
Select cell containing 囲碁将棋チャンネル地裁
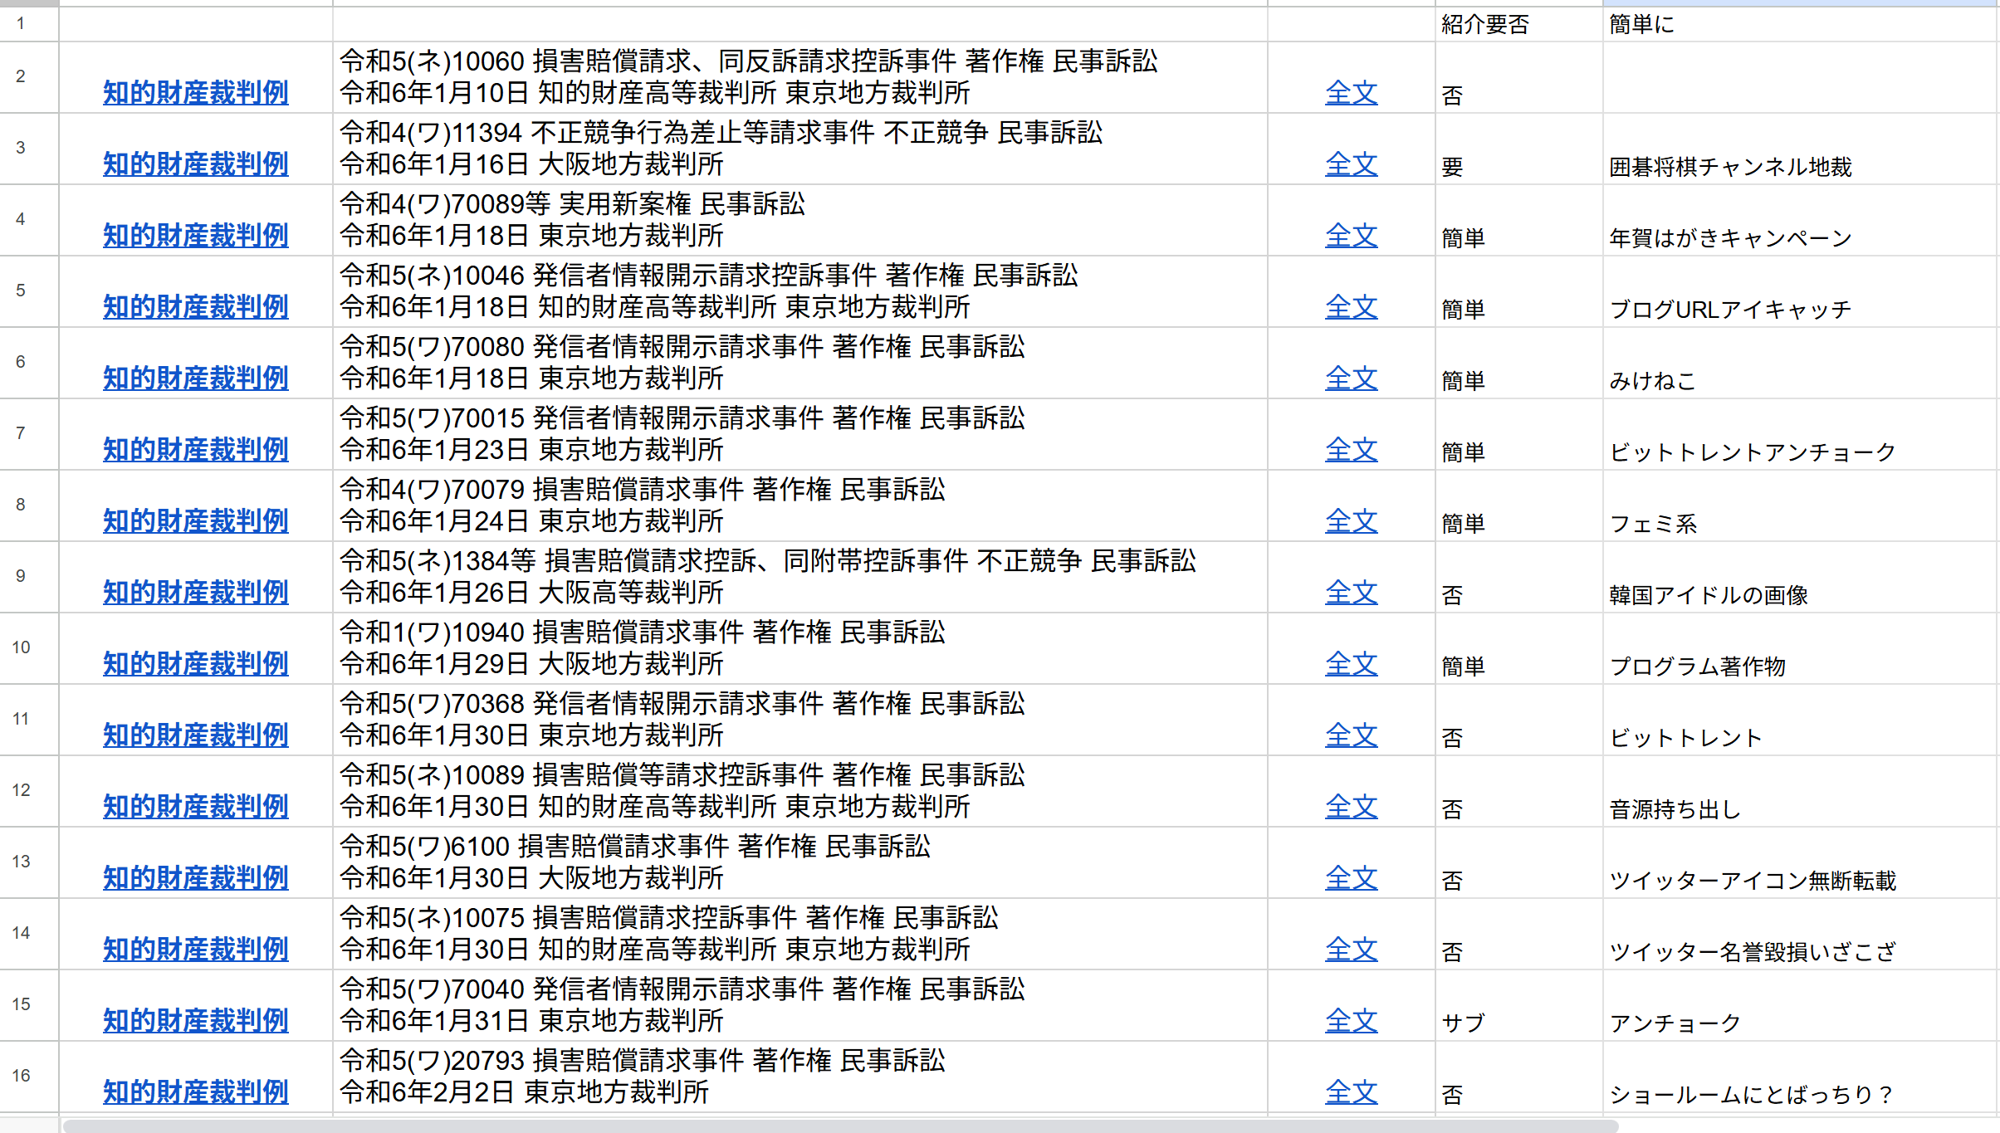pos(1730,166)
